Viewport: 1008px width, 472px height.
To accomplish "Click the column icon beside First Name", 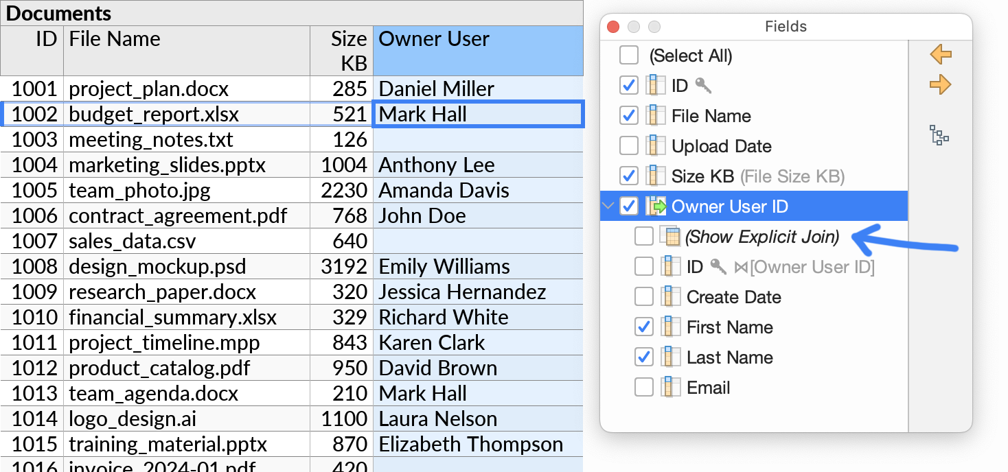I will click(670, 327).
